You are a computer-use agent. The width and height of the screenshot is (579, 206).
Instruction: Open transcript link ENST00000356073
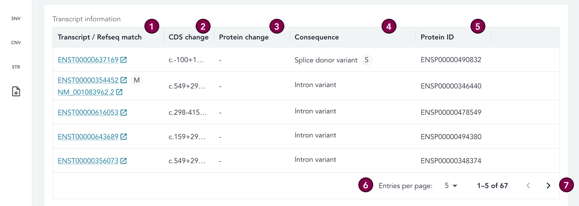point(88,161)
